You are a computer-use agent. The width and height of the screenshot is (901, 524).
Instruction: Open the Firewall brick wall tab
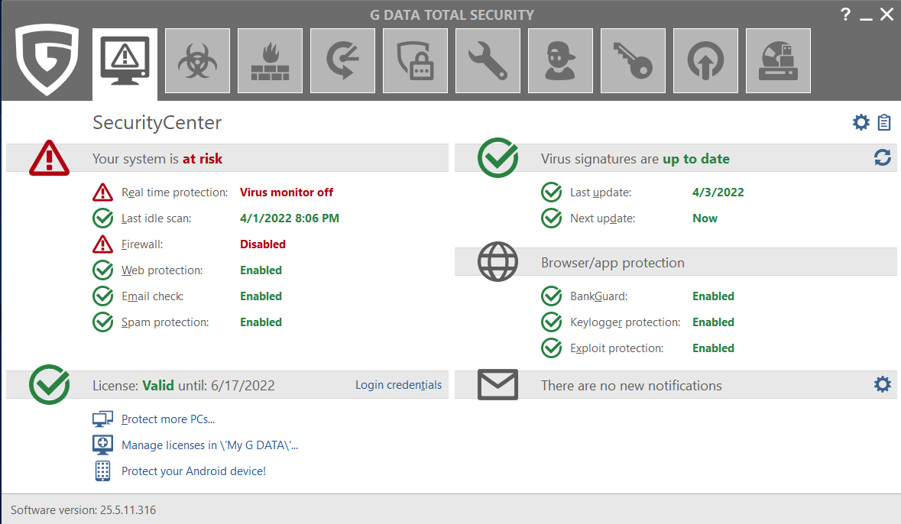point(270,61)
